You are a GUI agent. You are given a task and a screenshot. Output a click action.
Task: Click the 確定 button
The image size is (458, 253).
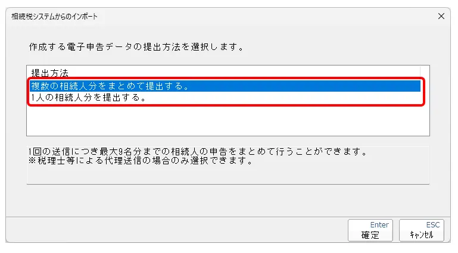[370, 230]
